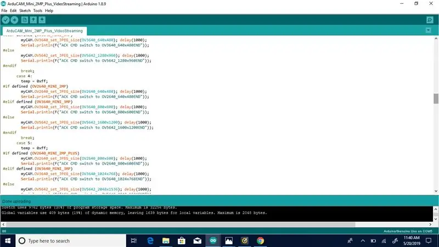Open the Action Center notifications icon

pos(429,241)
